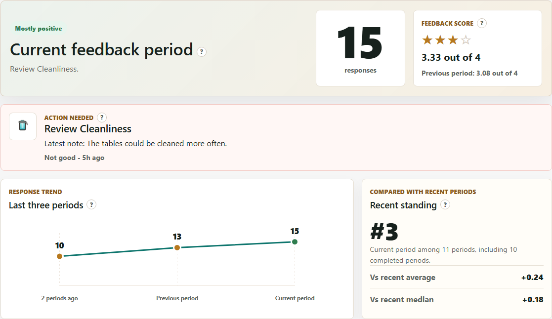The width and height of the screenshot is (552, 319).
Task: Click the Current period axis label
Action: pos(295,298)
